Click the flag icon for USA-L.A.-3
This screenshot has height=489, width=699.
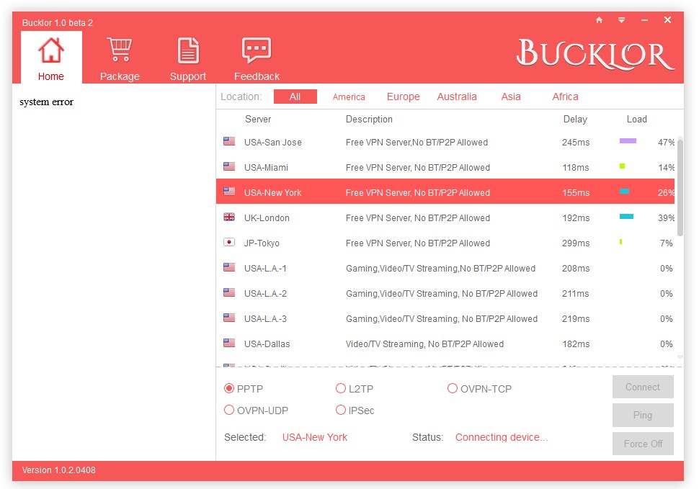coord(229,318)
